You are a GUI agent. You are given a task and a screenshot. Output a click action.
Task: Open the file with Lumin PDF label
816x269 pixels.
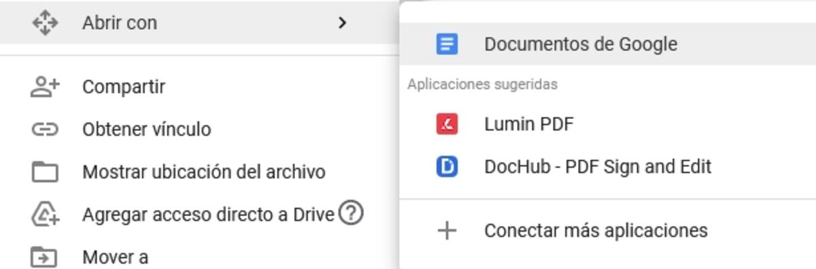529,124
